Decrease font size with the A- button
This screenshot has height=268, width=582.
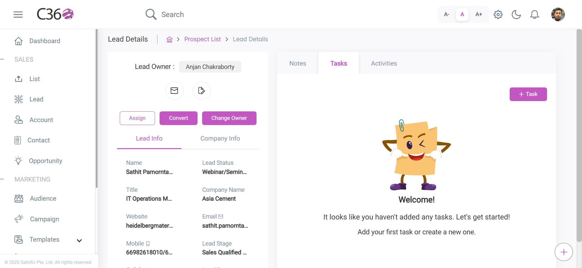(x=446, y=14)
